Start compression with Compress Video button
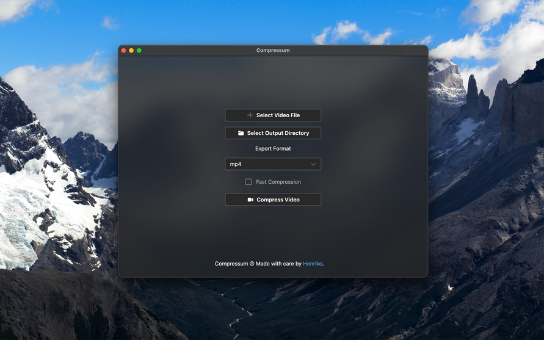The height and width of the screenshot is (340, 544). 273,200
